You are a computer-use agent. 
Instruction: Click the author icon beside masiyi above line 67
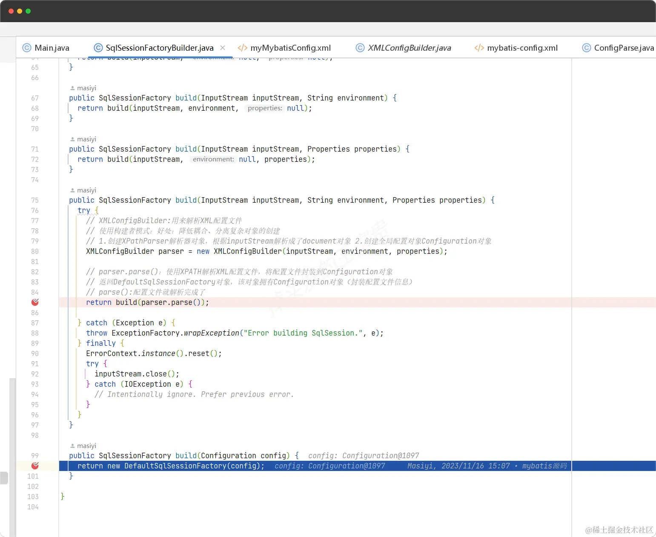[x=72, y=88]
